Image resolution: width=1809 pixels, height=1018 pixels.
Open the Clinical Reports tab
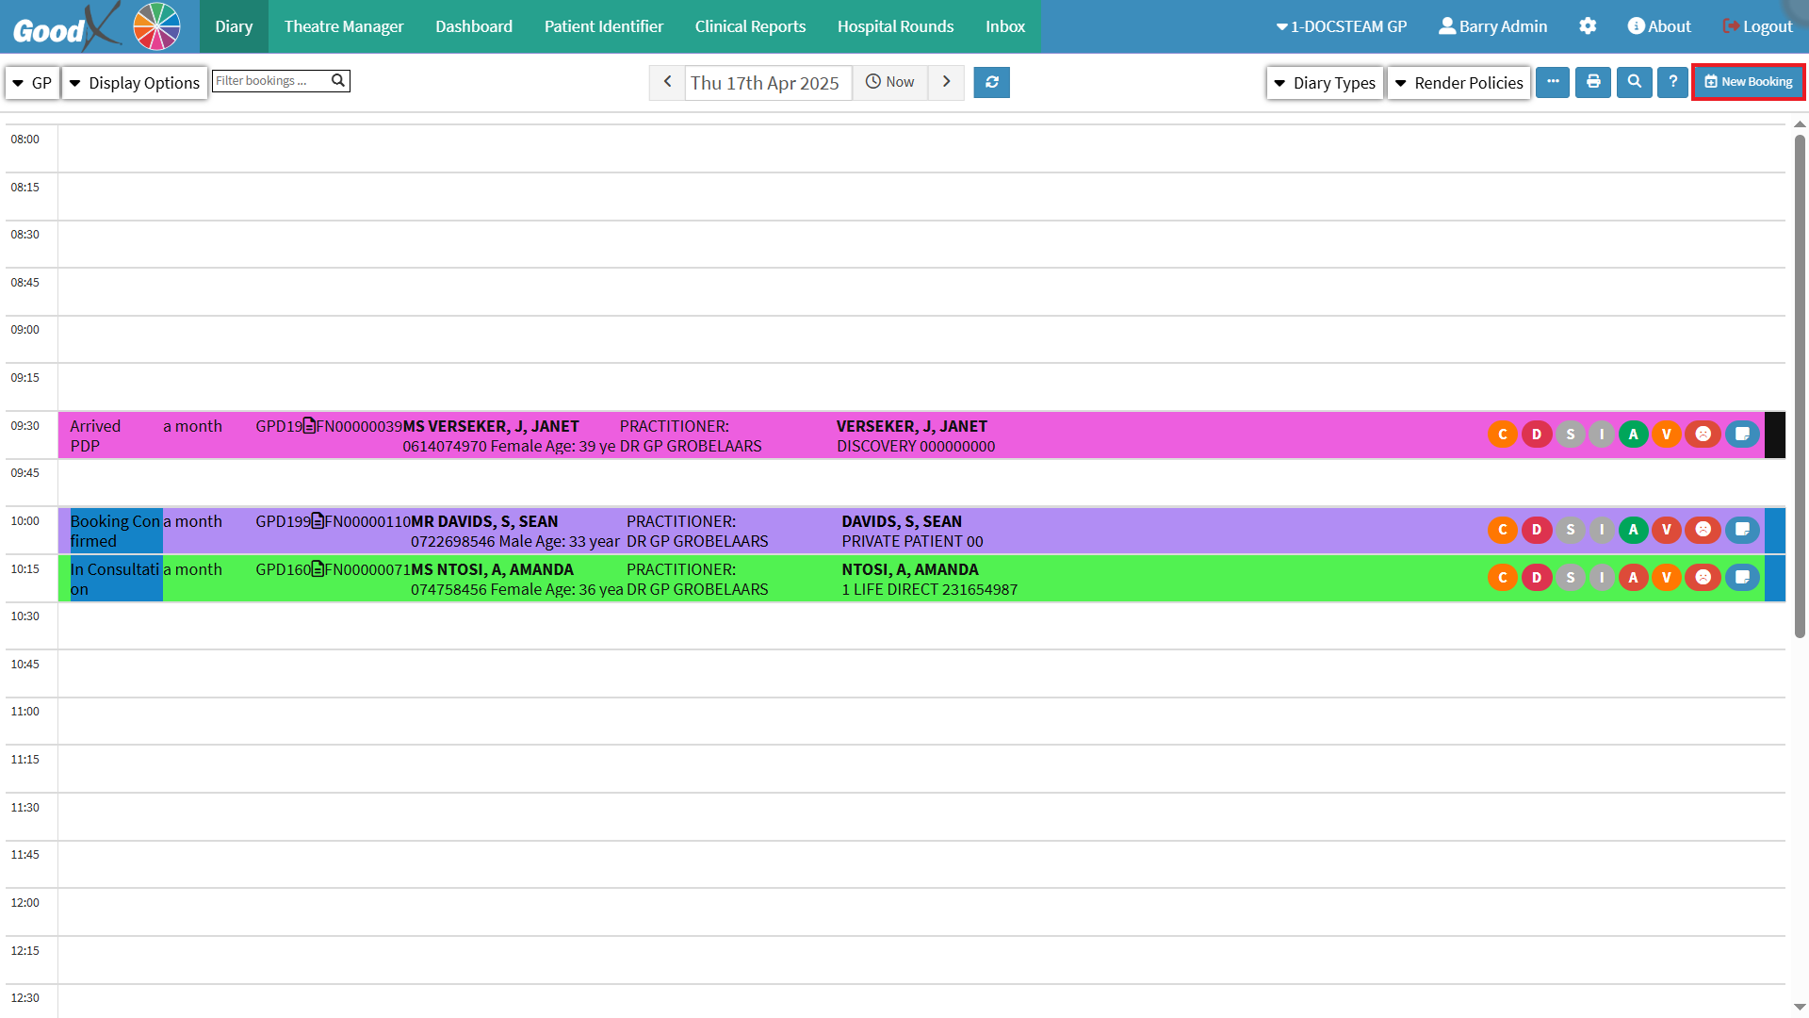click(750, 26)
